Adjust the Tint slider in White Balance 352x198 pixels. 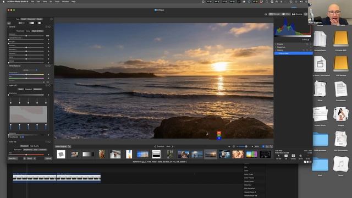click(26, 78)
